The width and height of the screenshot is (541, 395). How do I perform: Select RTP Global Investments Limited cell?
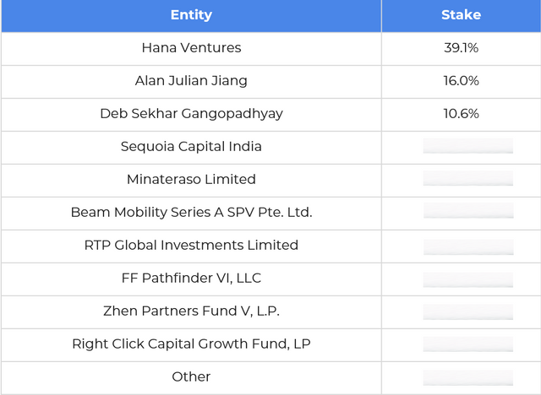[x=191, y=246]
